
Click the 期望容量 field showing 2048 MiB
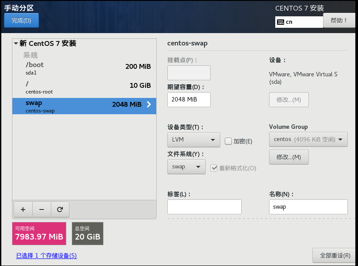click(x=189, y=99)
